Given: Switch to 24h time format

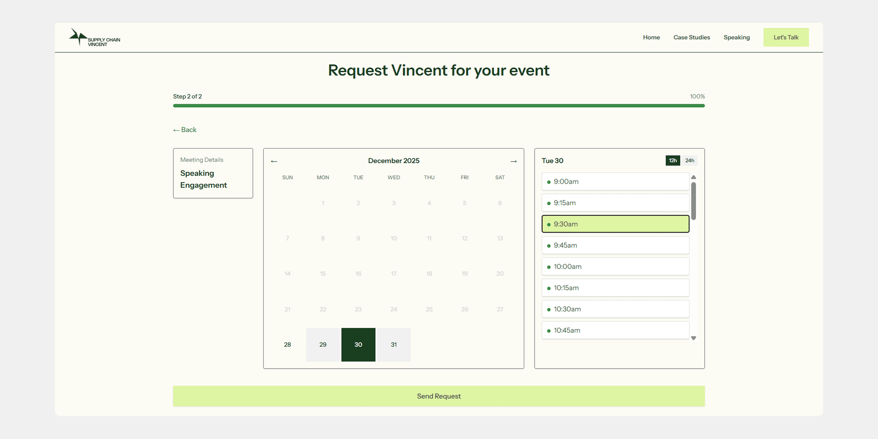Looking at the screenshot, I should click(x=690, y=161).
